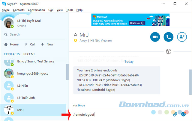Click the chat history scrollbar
Image resolution: width=192 pixels, height=121 pixels.
[190, 82]
